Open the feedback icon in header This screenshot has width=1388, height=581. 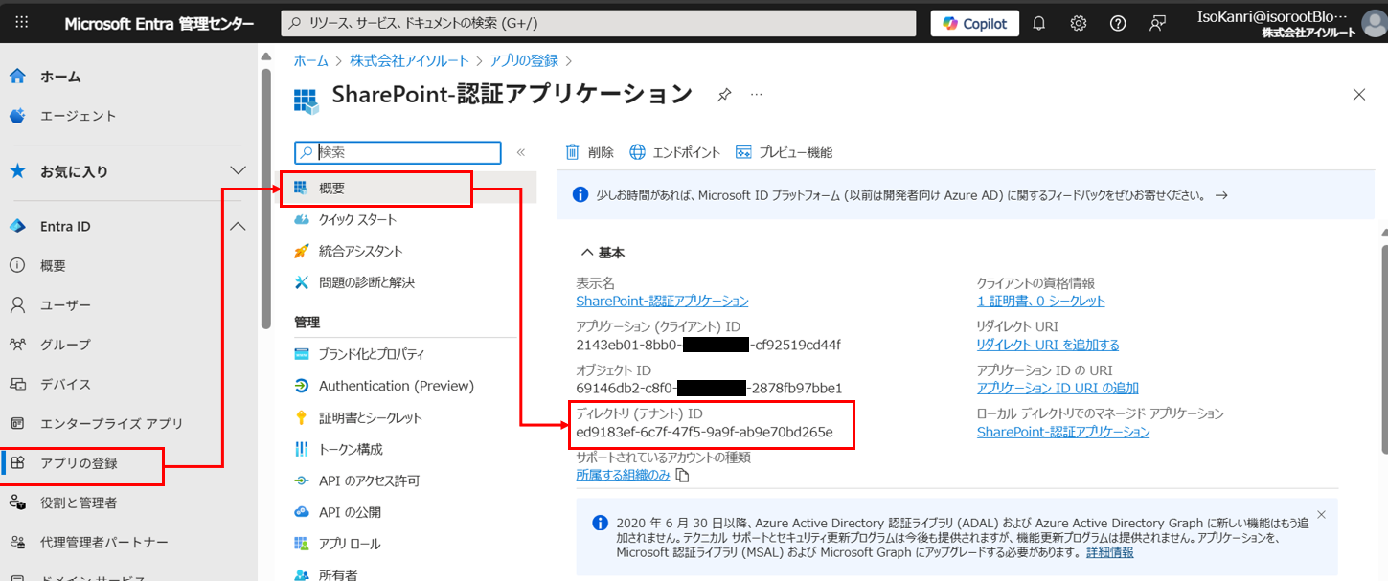[x=1158, y=24]
